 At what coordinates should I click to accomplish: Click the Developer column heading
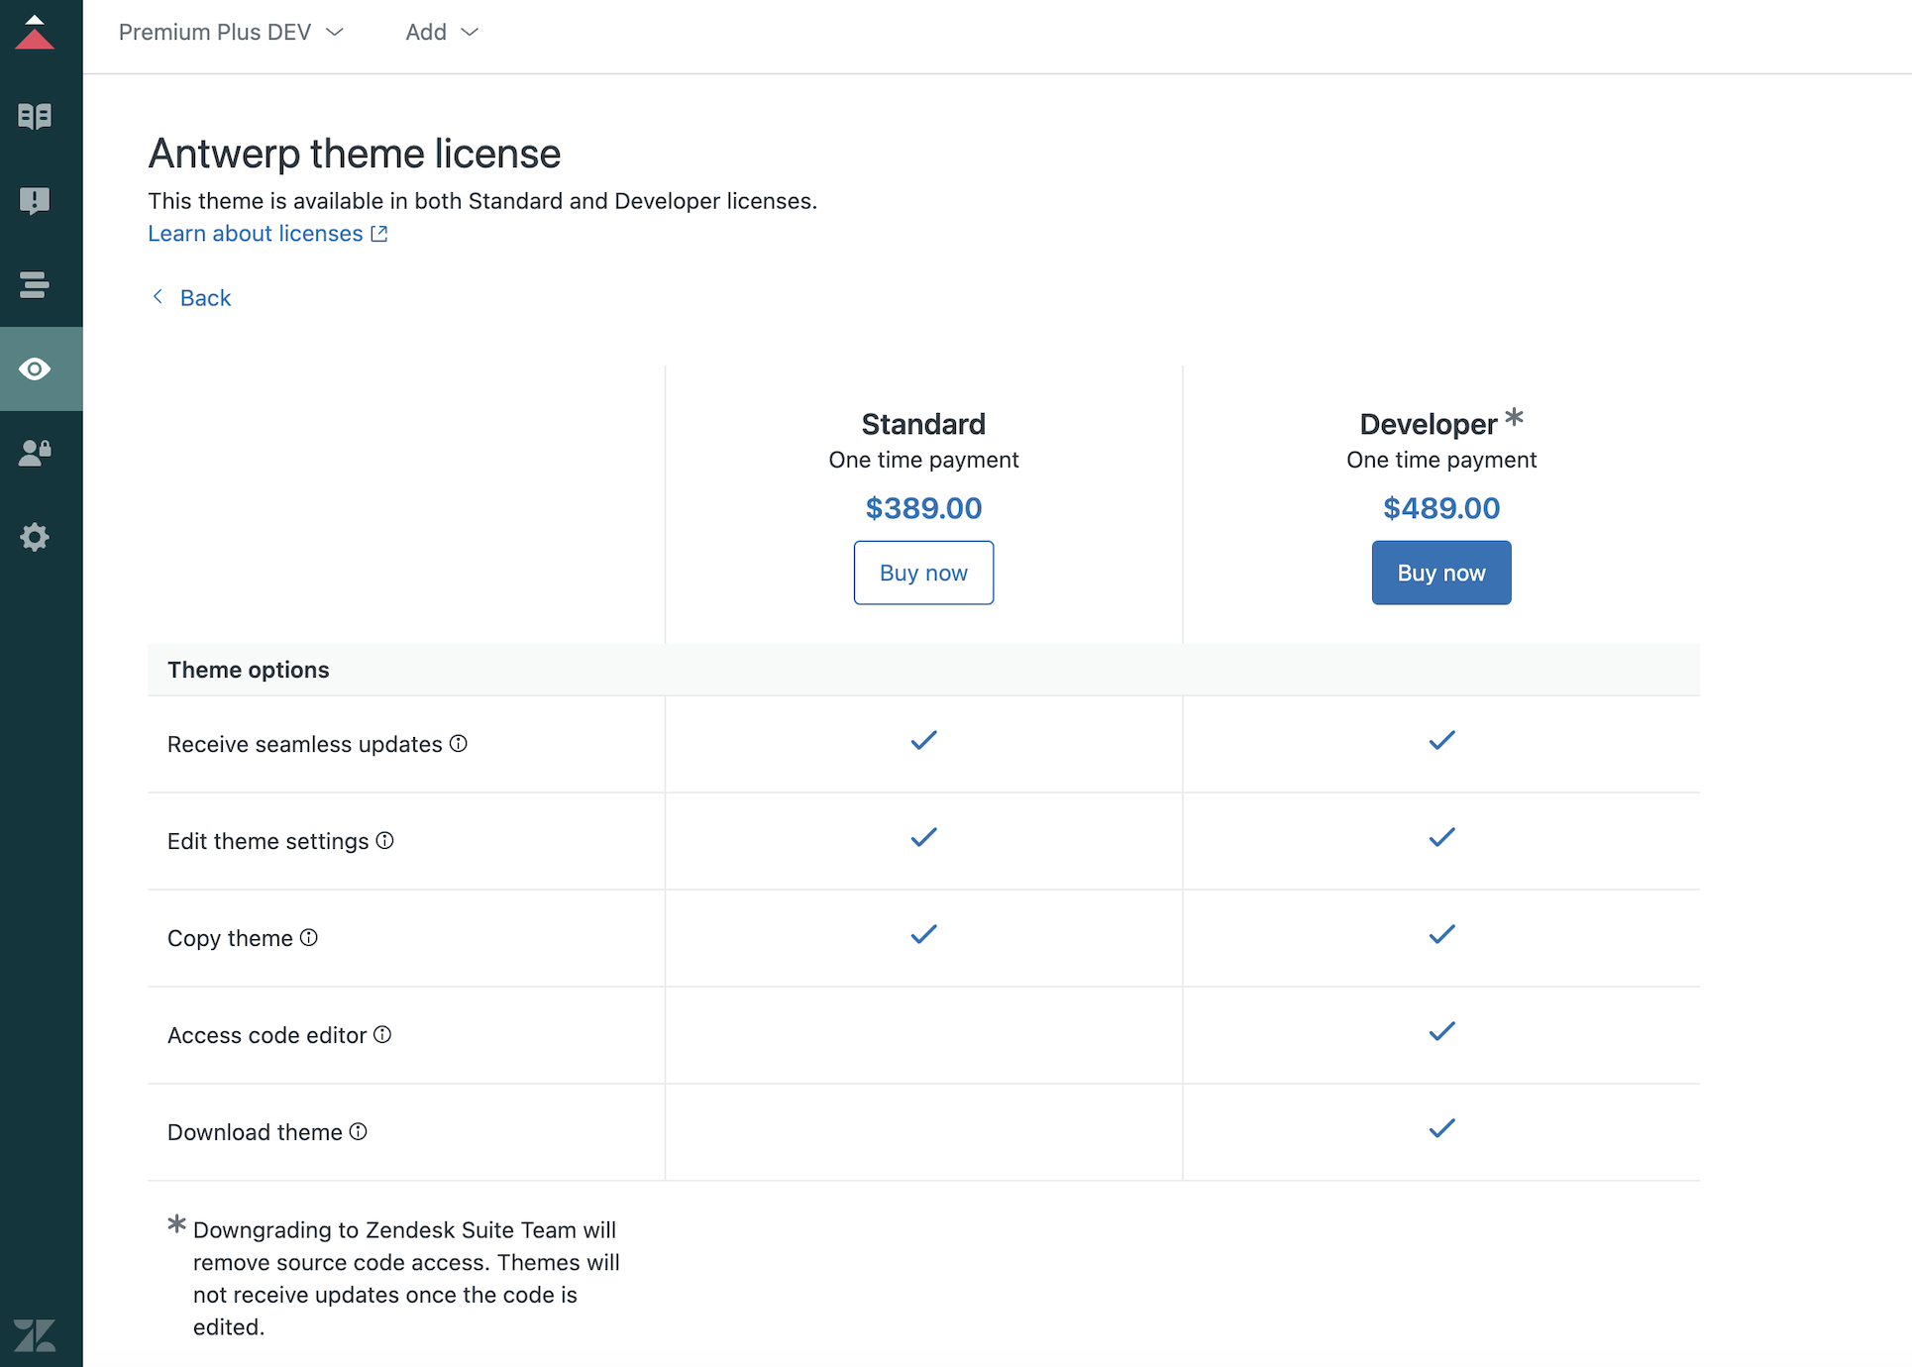(x=1429, y=424)
